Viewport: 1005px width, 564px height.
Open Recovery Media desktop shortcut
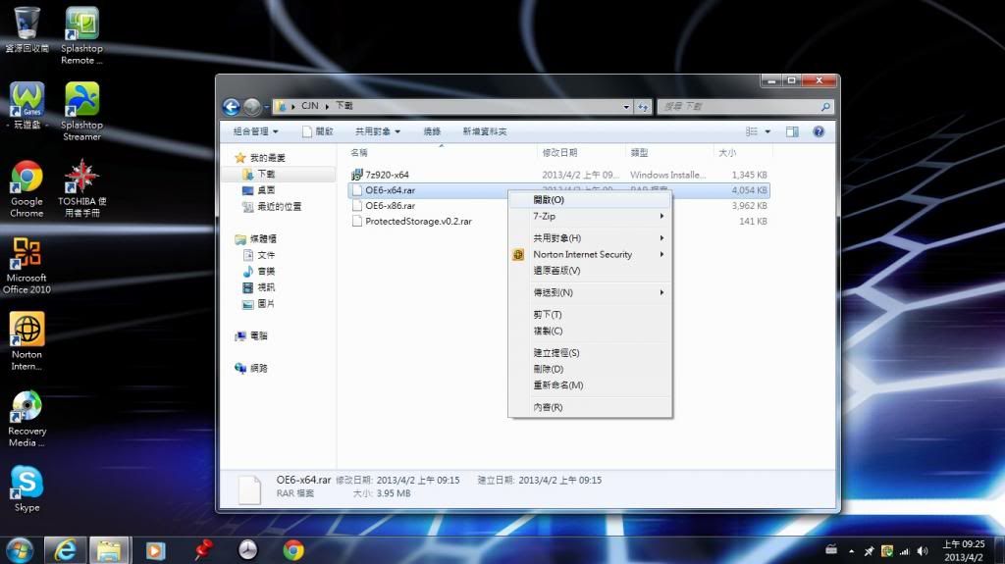(26, 419)
